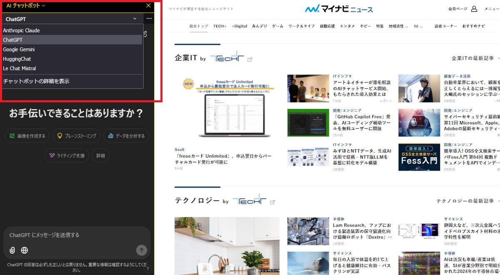
Task: Pick HuggingChat from the dropdown list
Action: [72, 59]
